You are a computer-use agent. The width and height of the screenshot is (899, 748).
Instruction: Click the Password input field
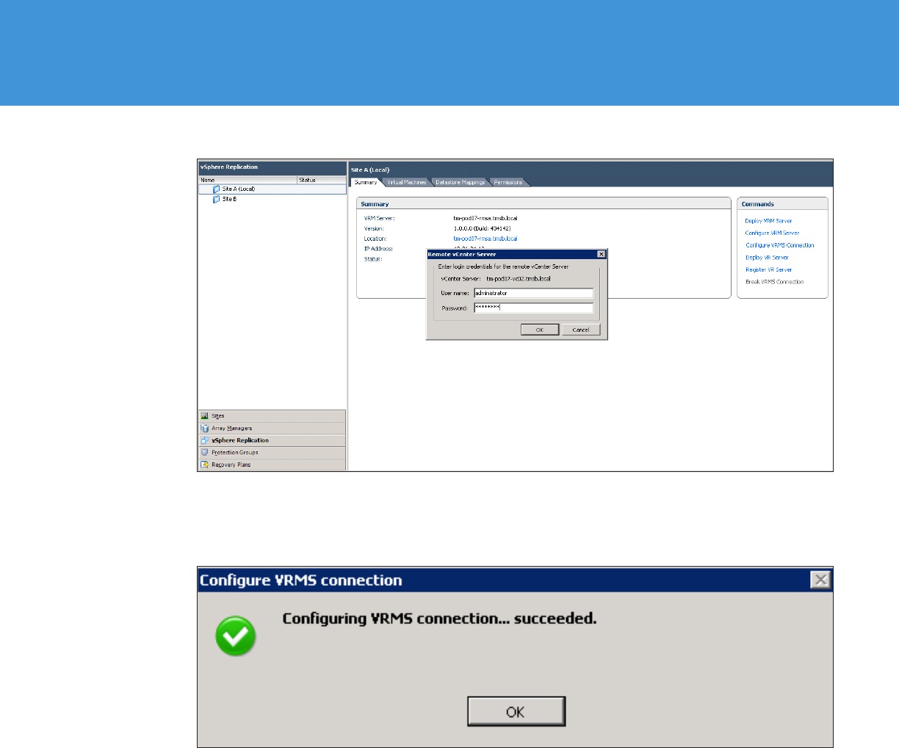point(533,308)
